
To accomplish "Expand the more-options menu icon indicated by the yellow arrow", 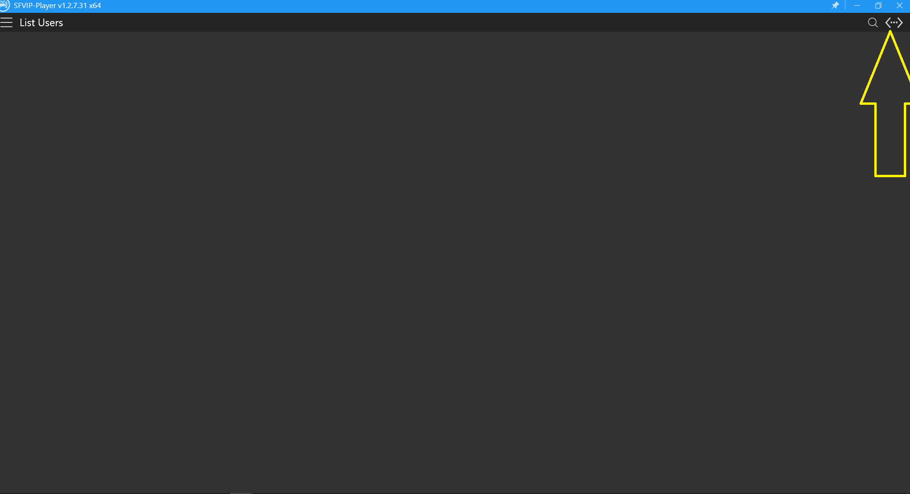I will (x=894, y=22).
